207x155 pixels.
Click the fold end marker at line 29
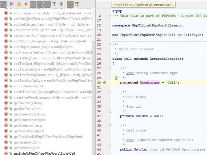[x=111, y=78]
